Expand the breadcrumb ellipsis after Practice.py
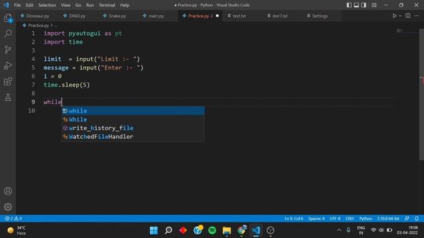The height and width of the screenshot is (238, 424). coord(56,26)
